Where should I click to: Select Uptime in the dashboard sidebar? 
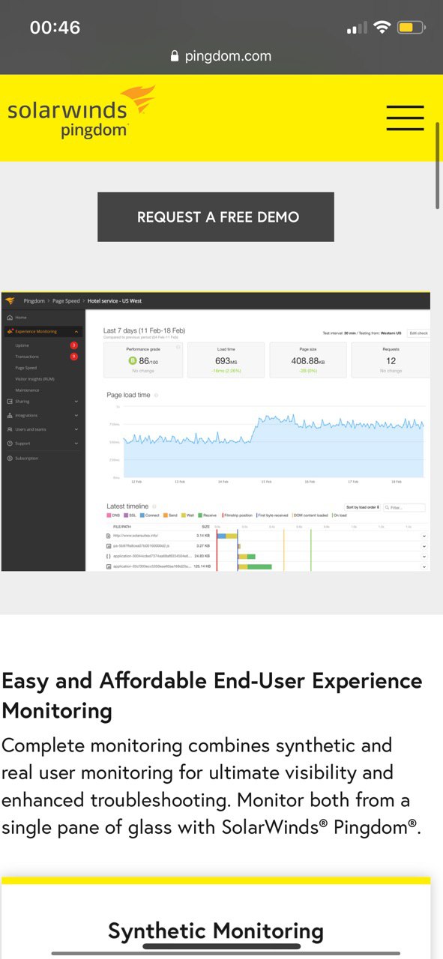click(x=22, y=345)
